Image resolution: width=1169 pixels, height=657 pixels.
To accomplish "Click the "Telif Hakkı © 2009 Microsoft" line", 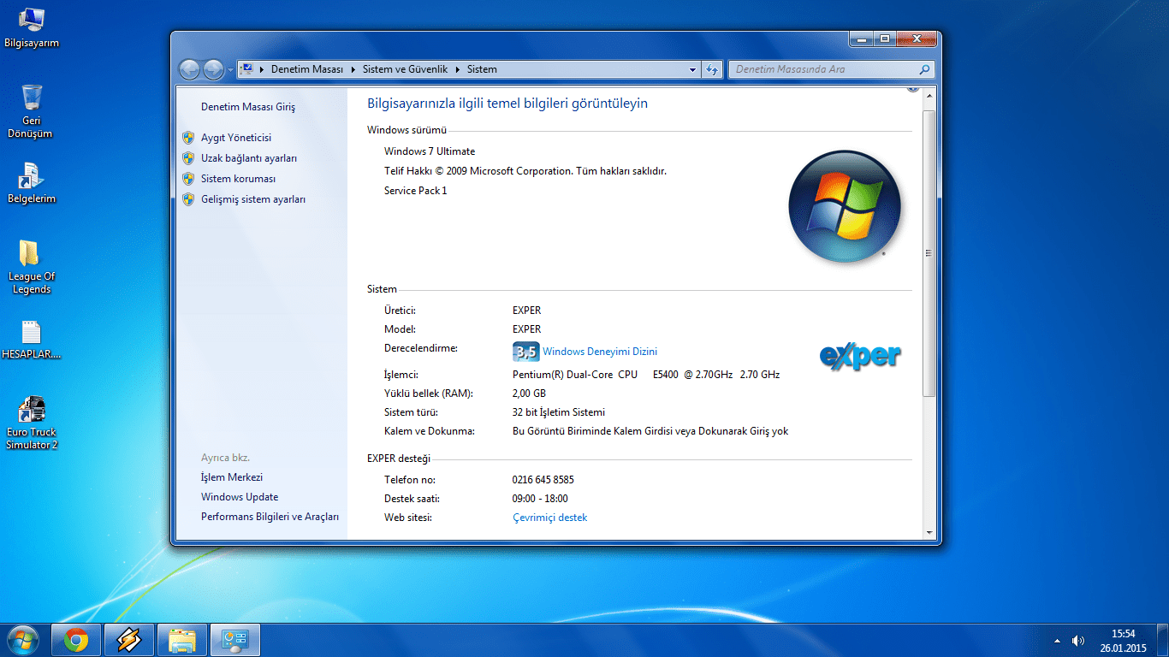I will 525,171.
